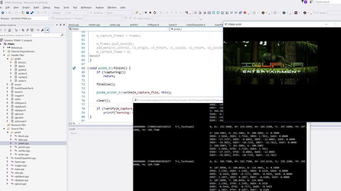
Task: Click the Quick Launch search box
Action: click(328, 2)
